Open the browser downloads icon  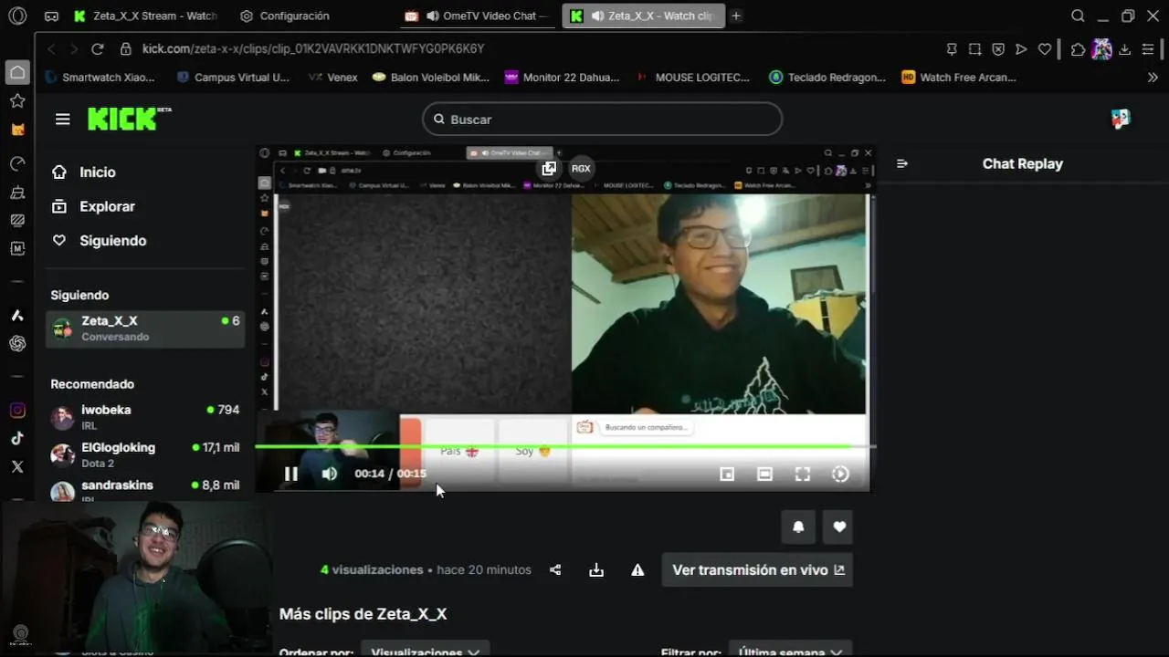pos(1125,49)
